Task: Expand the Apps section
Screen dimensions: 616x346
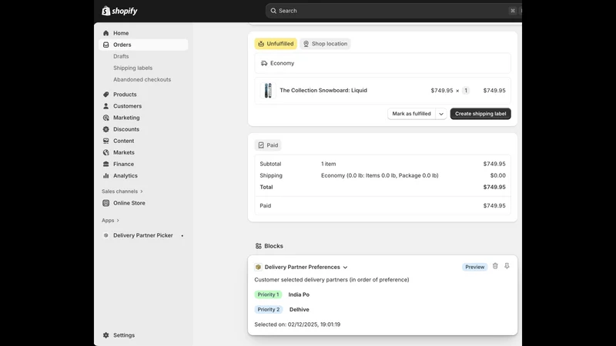Action: click(x=110, y=221)
